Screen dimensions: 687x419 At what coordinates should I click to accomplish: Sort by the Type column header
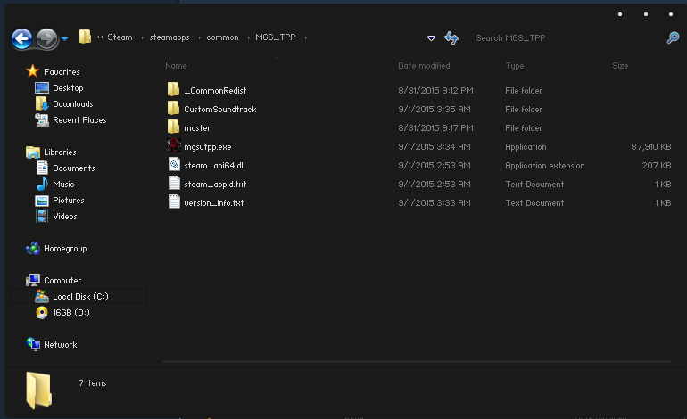click(515, 66)
